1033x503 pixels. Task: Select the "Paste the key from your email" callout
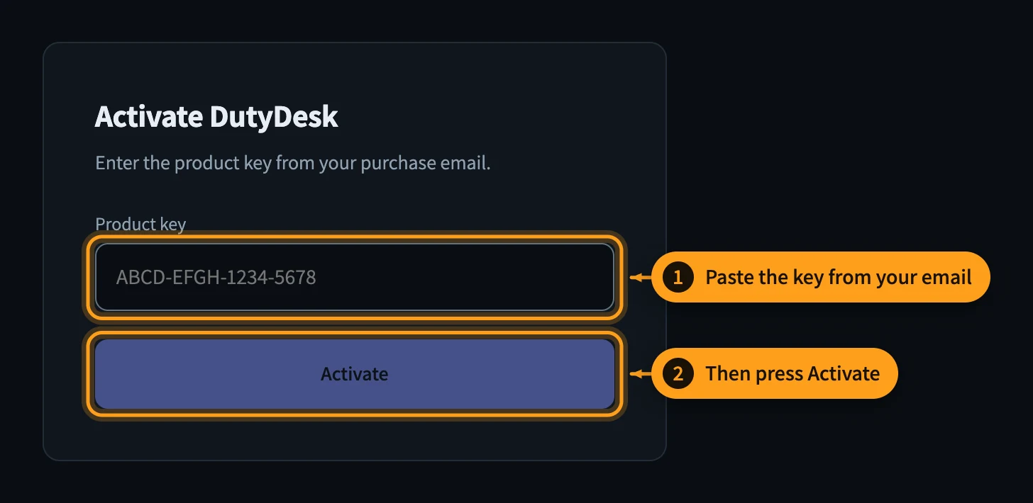coord(820,277)
